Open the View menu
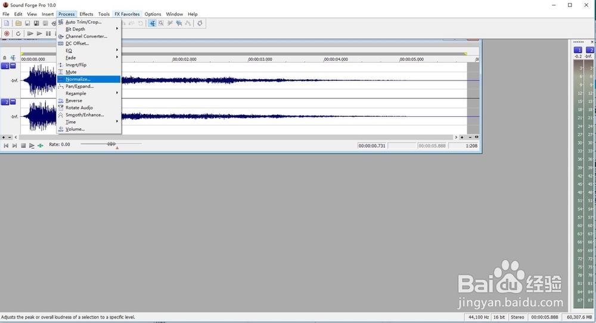The image size is (596, 323). click(x=32, y=14)
